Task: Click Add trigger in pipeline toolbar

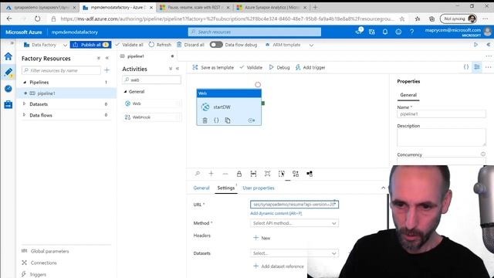Action: [310, 67]
